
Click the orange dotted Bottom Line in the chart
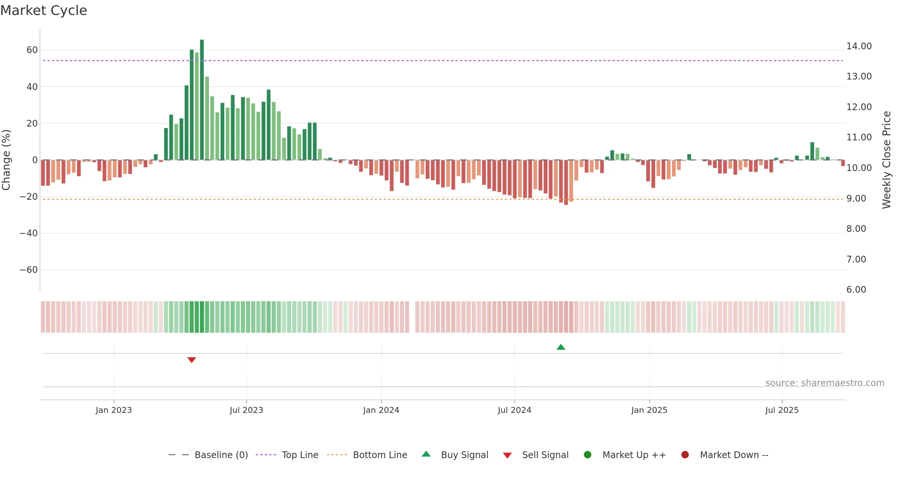(x=443, y=199)
